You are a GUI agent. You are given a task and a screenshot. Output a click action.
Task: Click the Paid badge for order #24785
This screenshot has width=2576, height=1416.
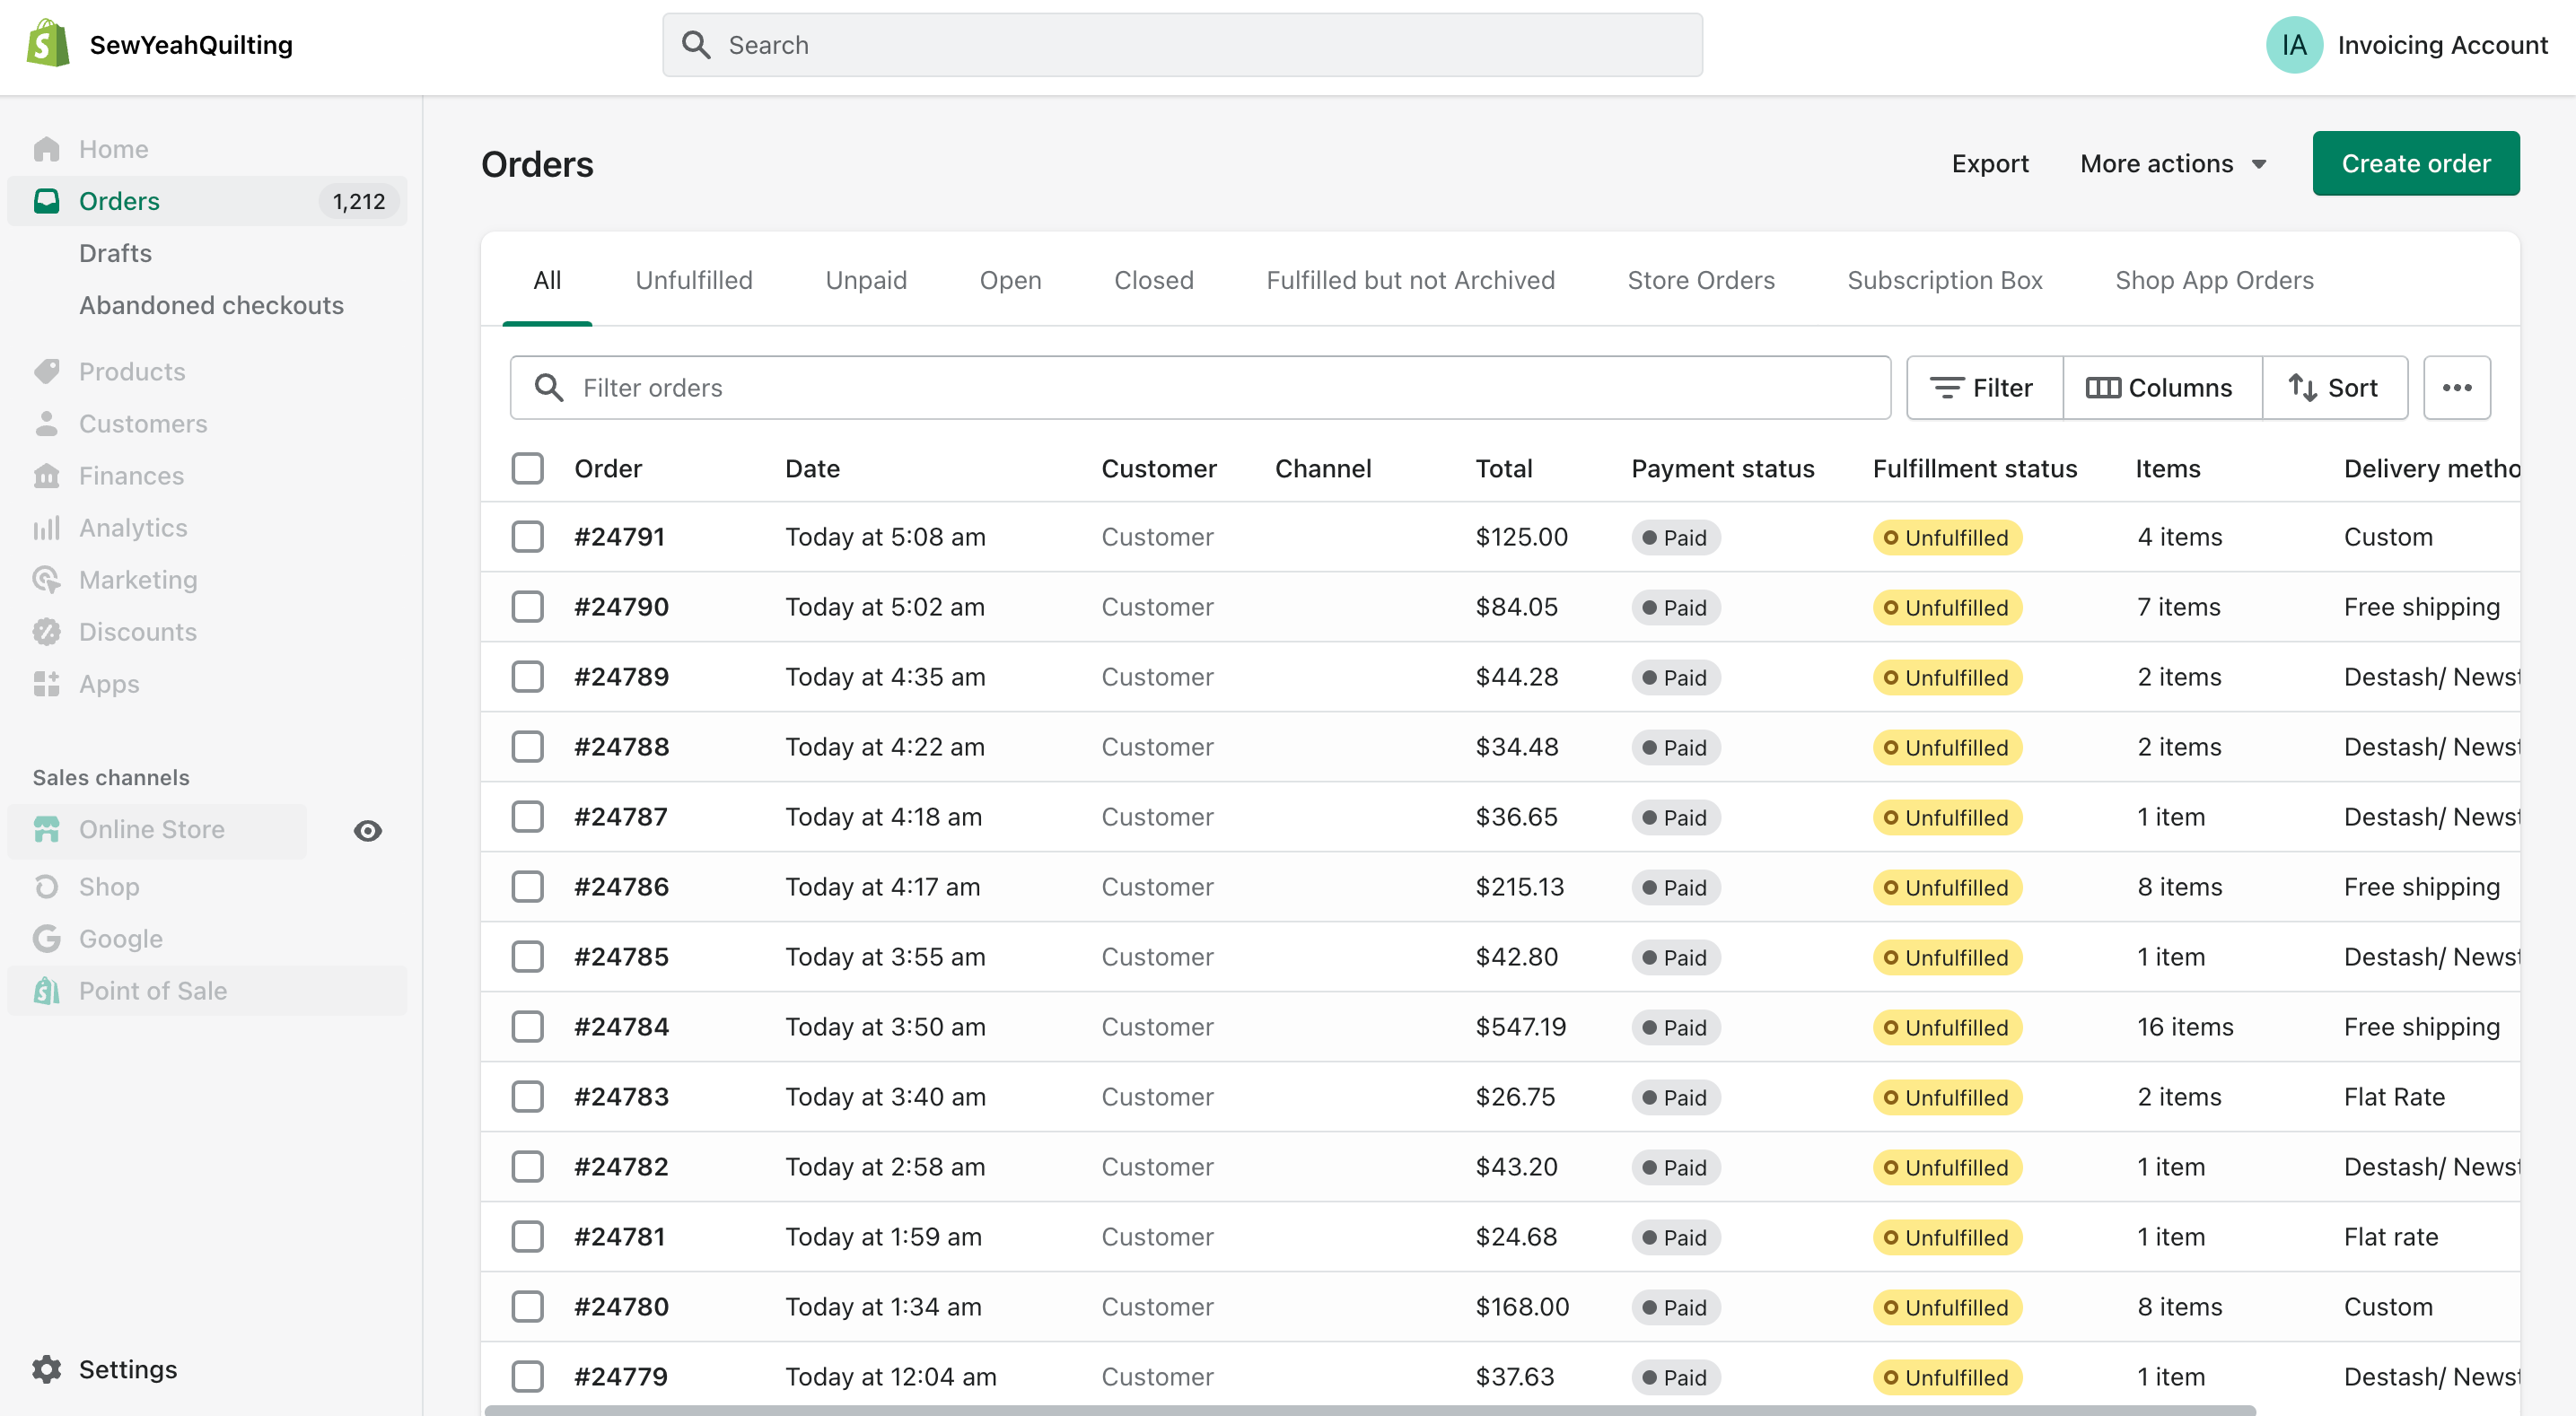tap(1675, 957)
